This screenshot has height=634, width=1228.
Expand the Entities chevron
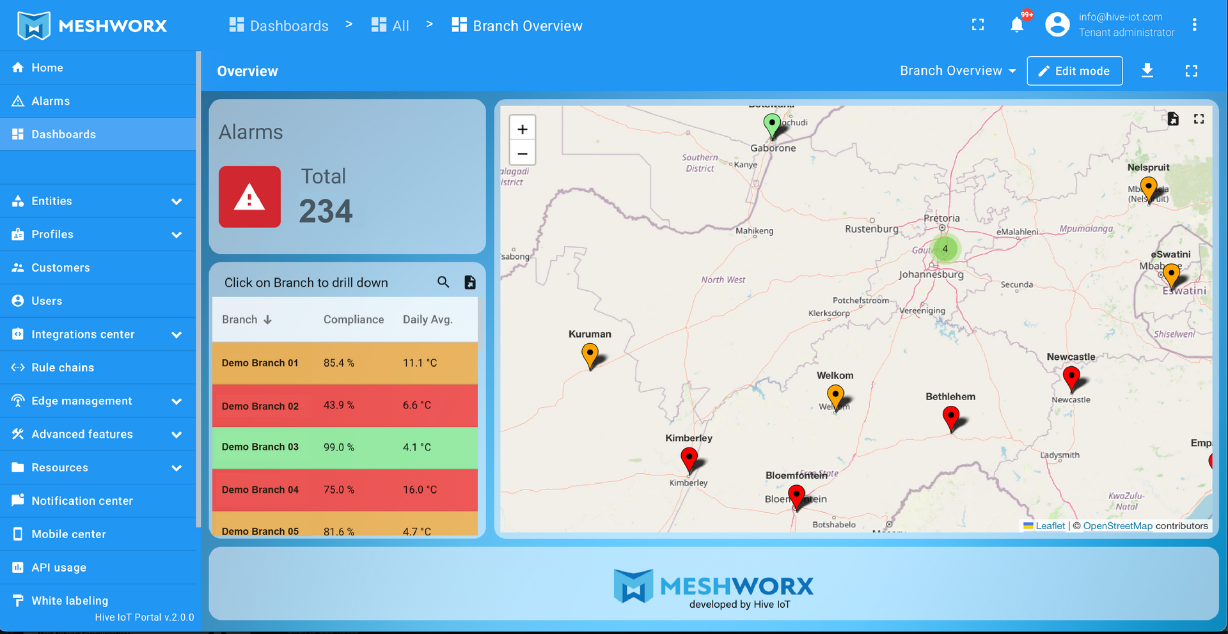tap(177, 201)
